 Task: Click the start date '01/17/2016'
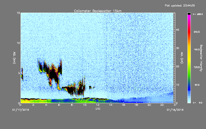(21, 110)
